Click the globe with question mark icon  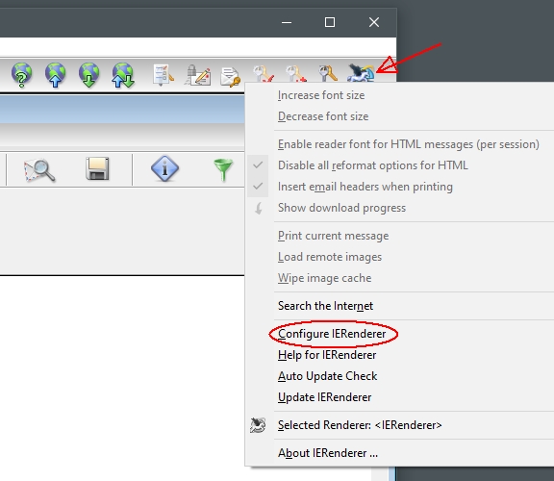pos(21,75)
